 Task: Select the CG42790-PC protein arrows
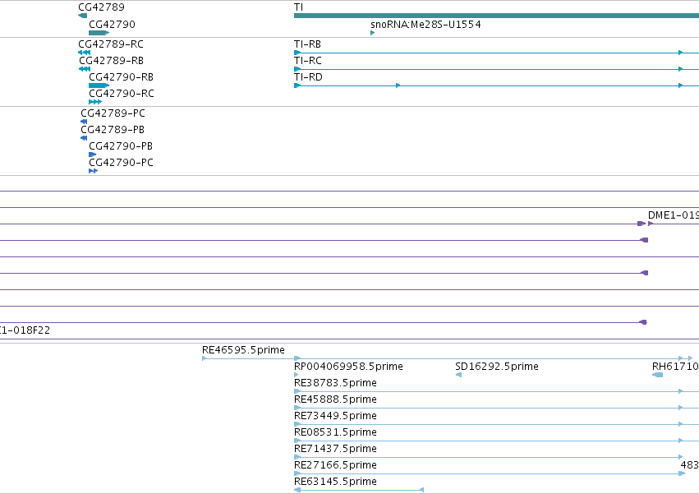click(93, 171)
